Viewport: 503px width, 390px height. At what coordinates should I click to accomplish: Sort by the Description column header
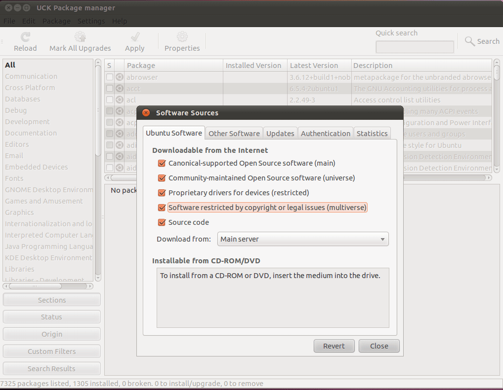(x=421, y=65)
